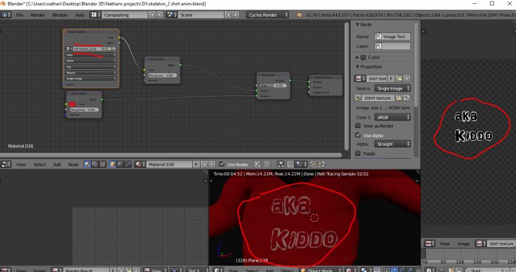Viewport: 516px width, 272px height.
Task: Open the Help menu
Action: pyautogui.click(x=79, y=15)
